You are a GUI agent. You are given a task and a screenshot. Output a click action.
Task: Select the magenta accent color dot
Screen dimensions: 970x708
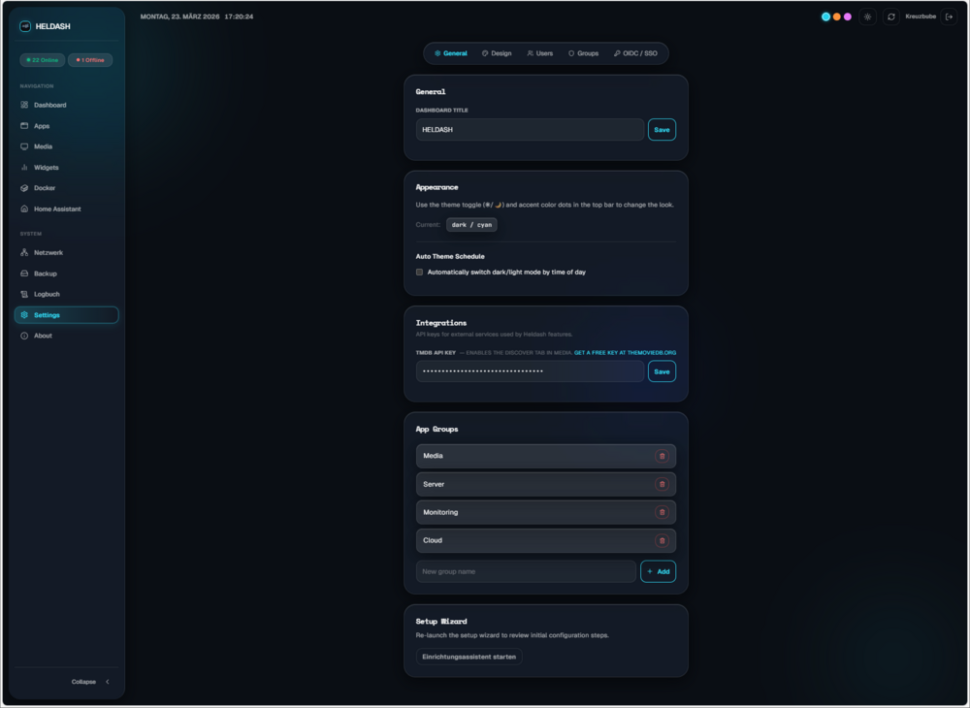[848, 16]
